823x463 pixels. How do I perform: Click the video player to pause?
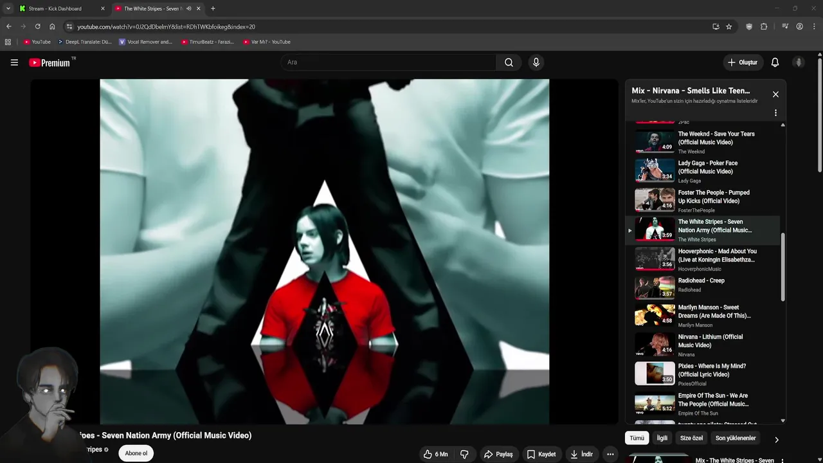coord(324,251)
